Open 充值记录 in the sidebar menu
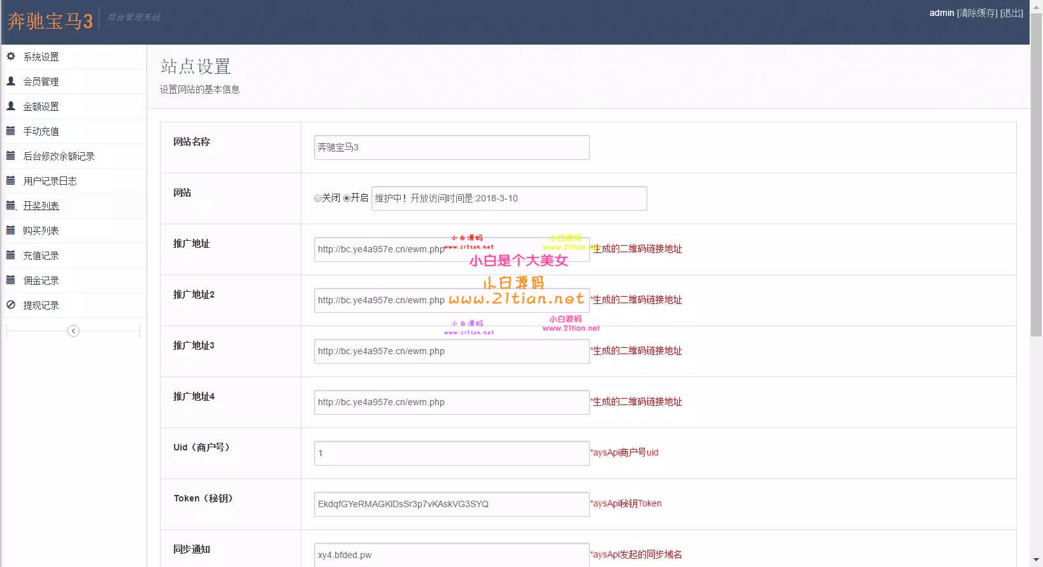This screenshot has height=567, width=1043. (x=41, y=255)
